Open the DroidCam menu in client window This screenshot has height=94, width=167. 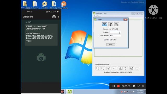pos(97,16)
